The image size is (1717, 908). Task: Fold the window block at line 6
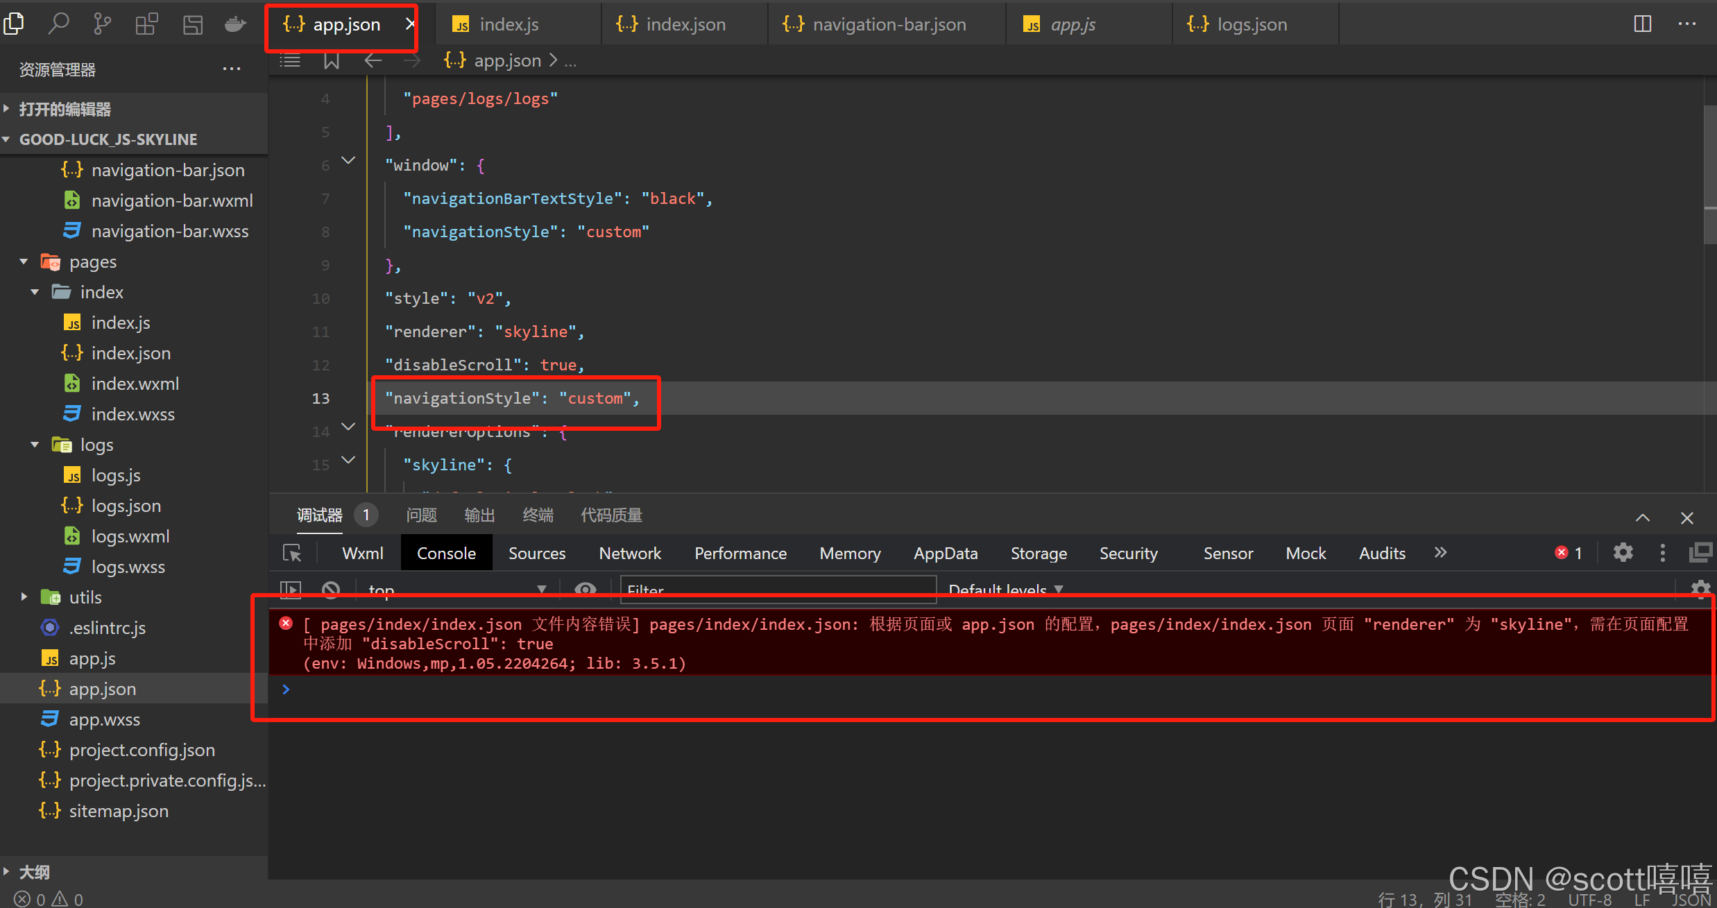click(x=348, y=161)
